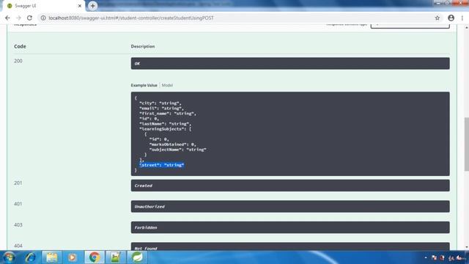Click the "learningSubjects" array line
The image size is (469, 264).
tap(165, 129)
